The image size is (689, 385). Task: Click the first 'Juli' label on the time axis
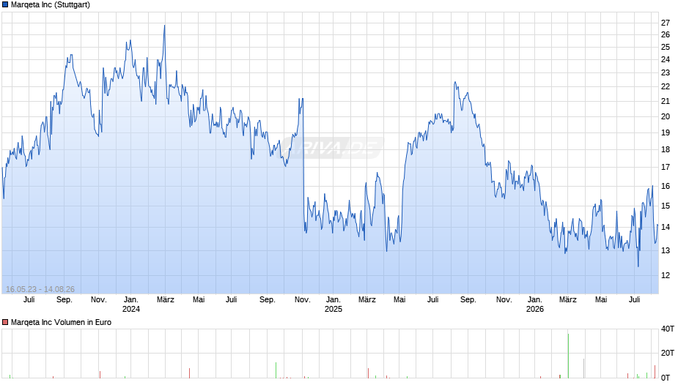[x=29, y=299]
